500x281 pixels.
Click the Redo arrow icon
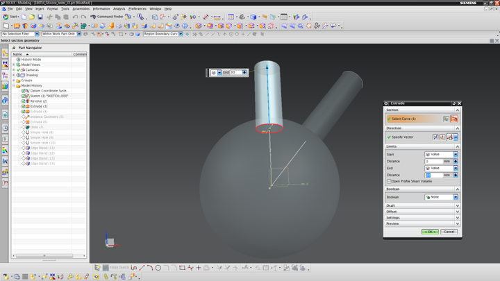pos(83,17)
